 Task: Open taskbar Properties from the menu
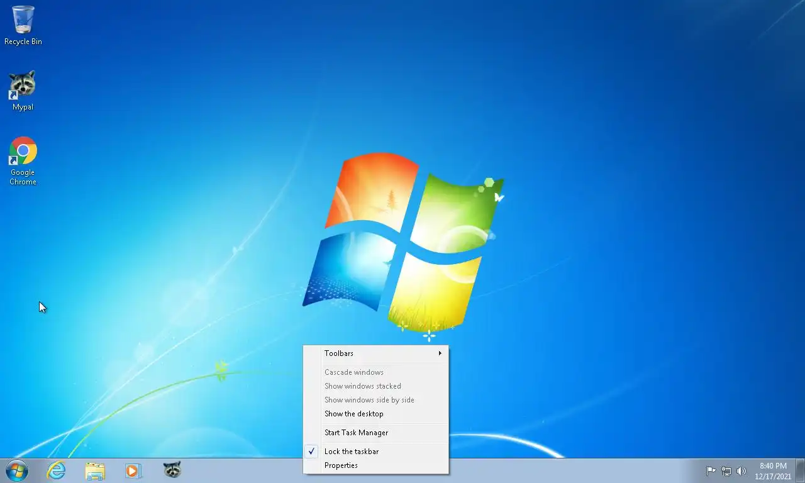click(376, 465)
